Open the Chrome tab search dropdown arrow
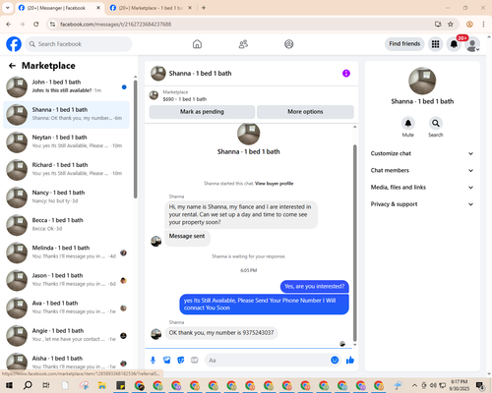This screenshot has width=492, height=393. pyautogui.click(x=7, y=8)
